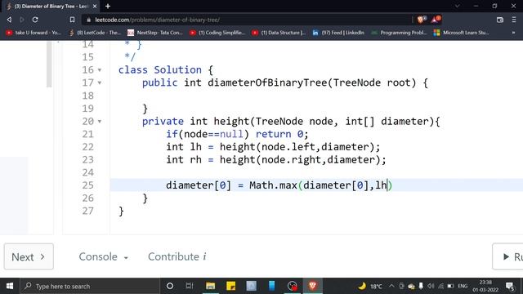Image resolution: width=523 pixels, height=294 pixels.
Task: Click the left panel scrollbar
Action: click(49, 65)
